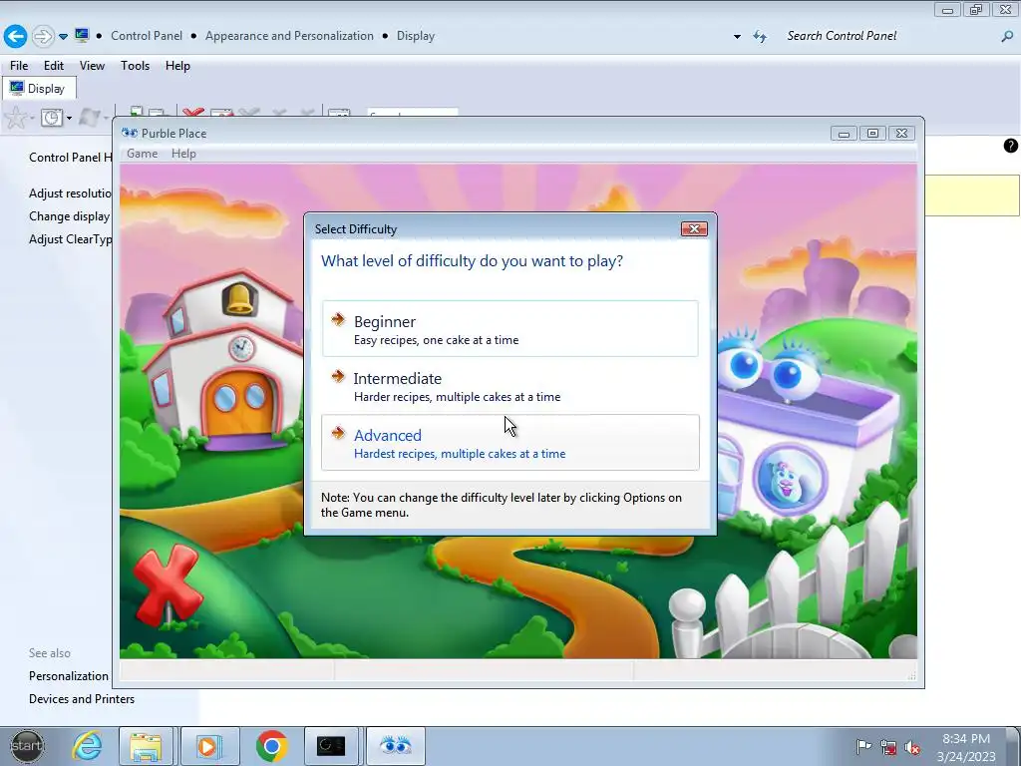Click the Purble Place title bar eyes icon
Image resolution: width=1021 pixels, height=766 pixels.
click(x=130, y=133)
